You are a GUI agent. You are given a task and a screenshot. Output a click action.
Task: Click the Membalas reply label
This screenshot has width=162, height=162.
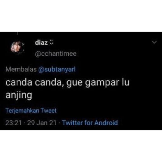(x=21, y=69)
